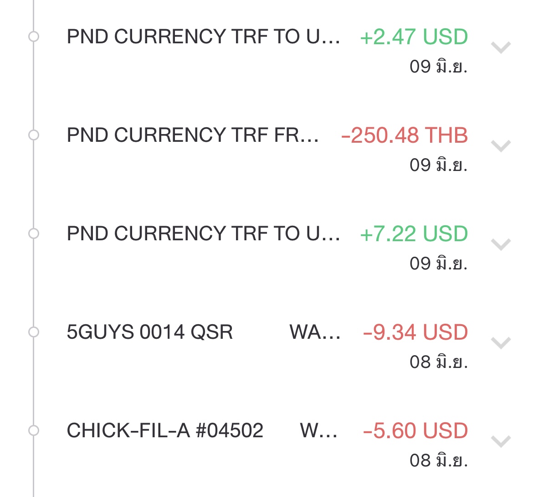Expand the +2.47 USD transaction chevron
This screenshot has width=533, height=497.
pyautogui.click(x=501, y=47)
